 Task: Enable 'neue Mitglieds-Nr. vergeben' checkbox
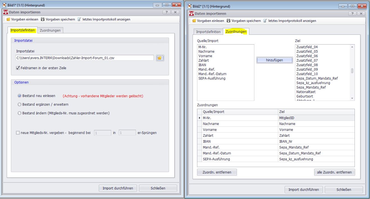pyautogui.click(x=18, y=133)
